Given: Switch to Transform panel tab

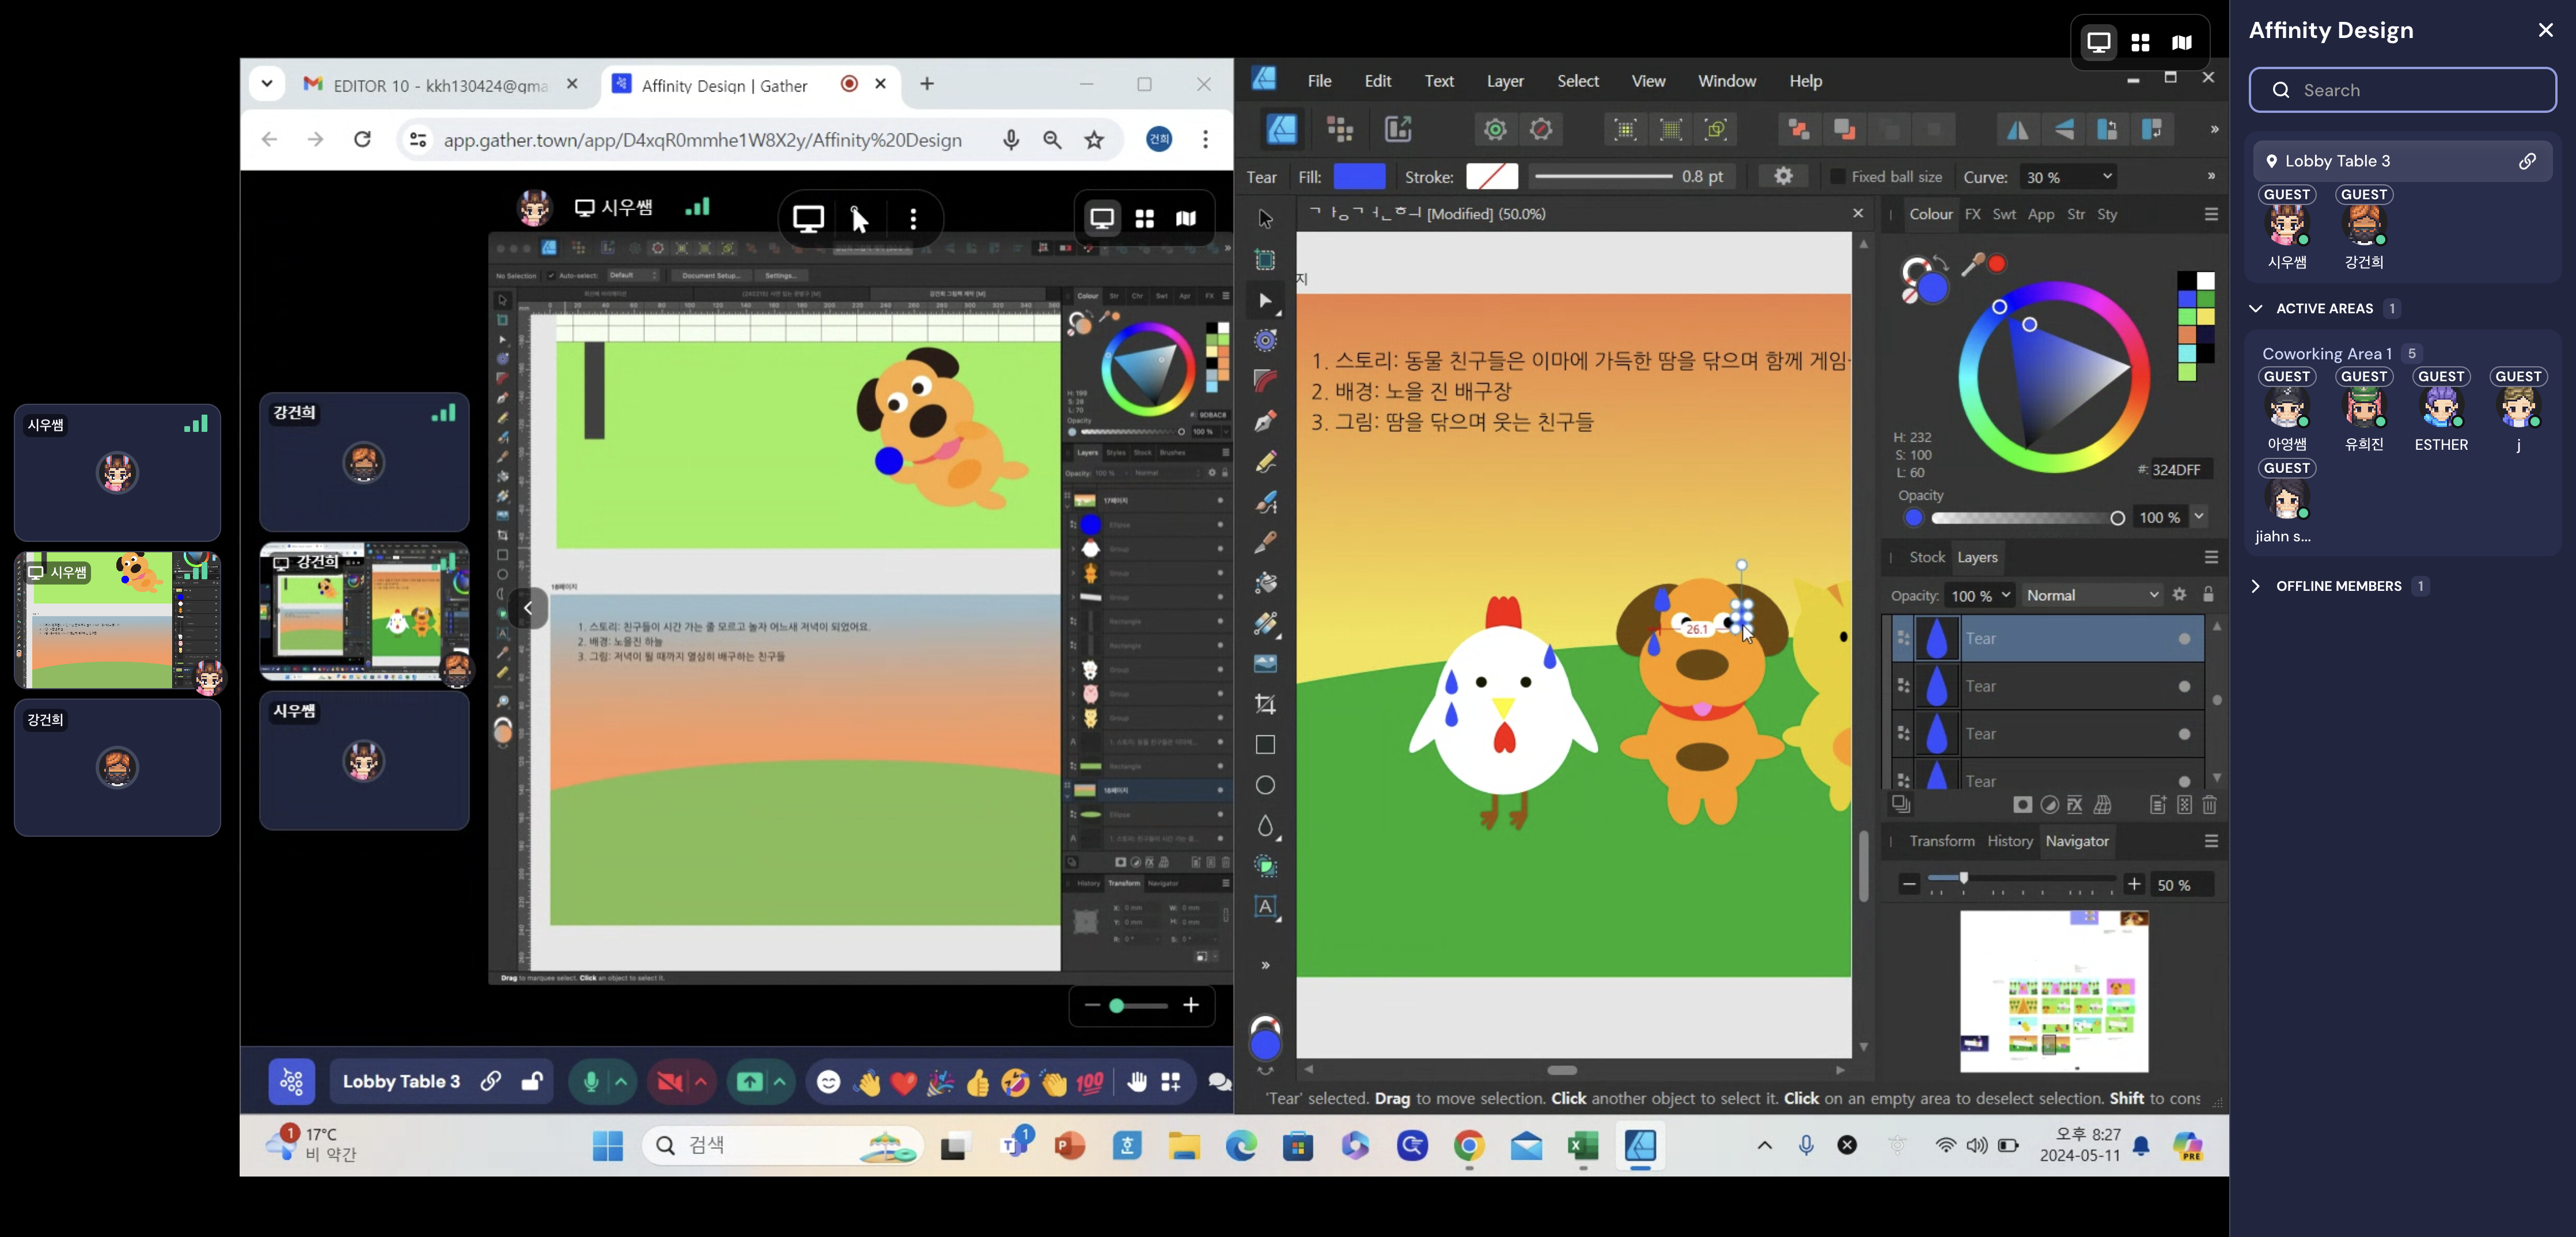Looking at the screenshot, I should pos(1942,841).
